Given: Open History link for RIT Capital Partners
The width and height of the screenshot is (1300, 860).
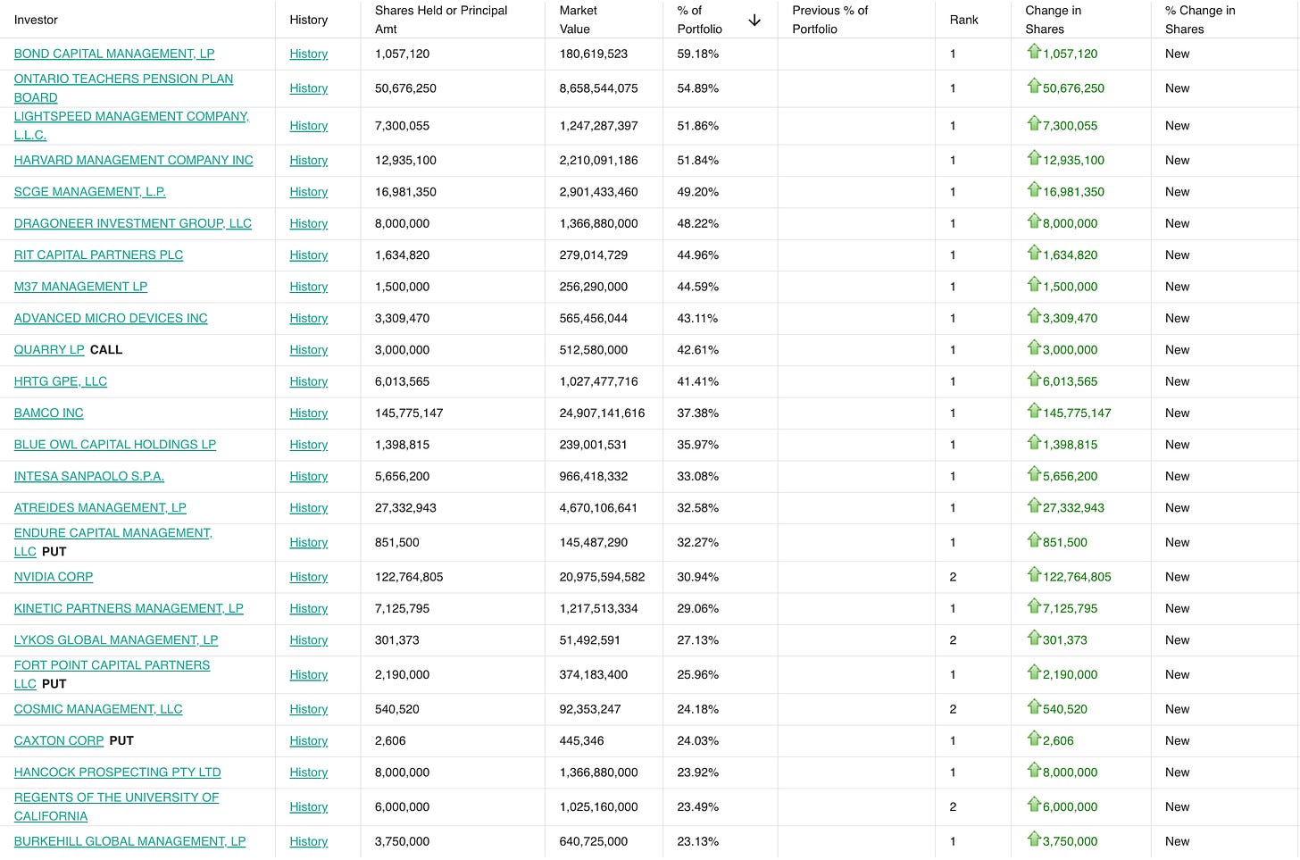Looking at the screenshot, I should click(309, 255).
